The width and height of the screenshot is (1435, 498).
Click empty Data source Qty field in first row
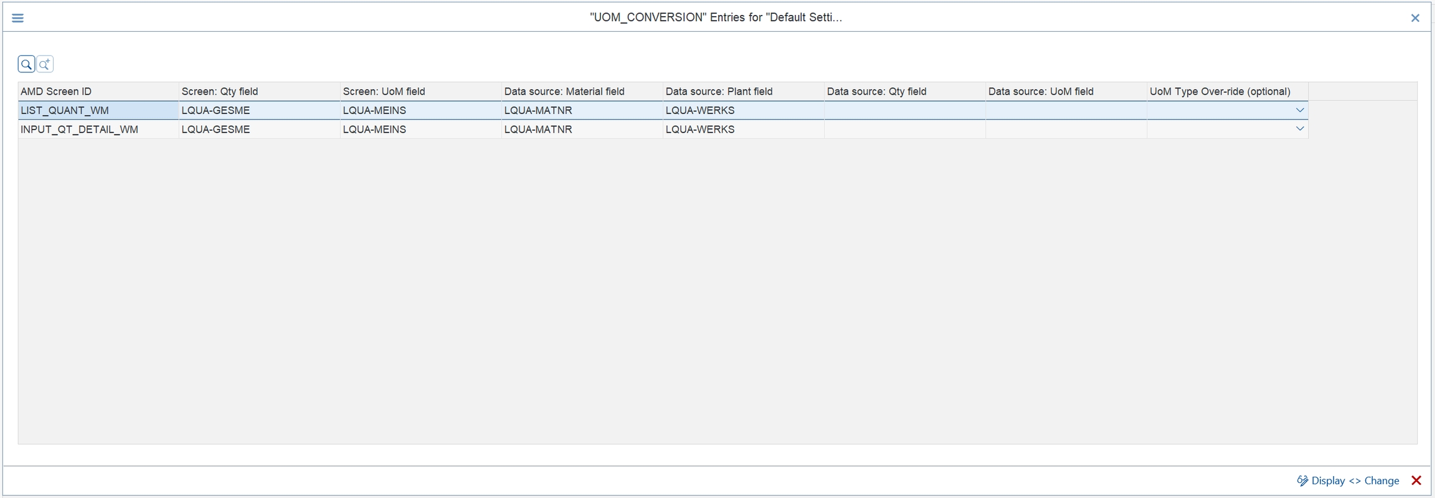[904, 111]
